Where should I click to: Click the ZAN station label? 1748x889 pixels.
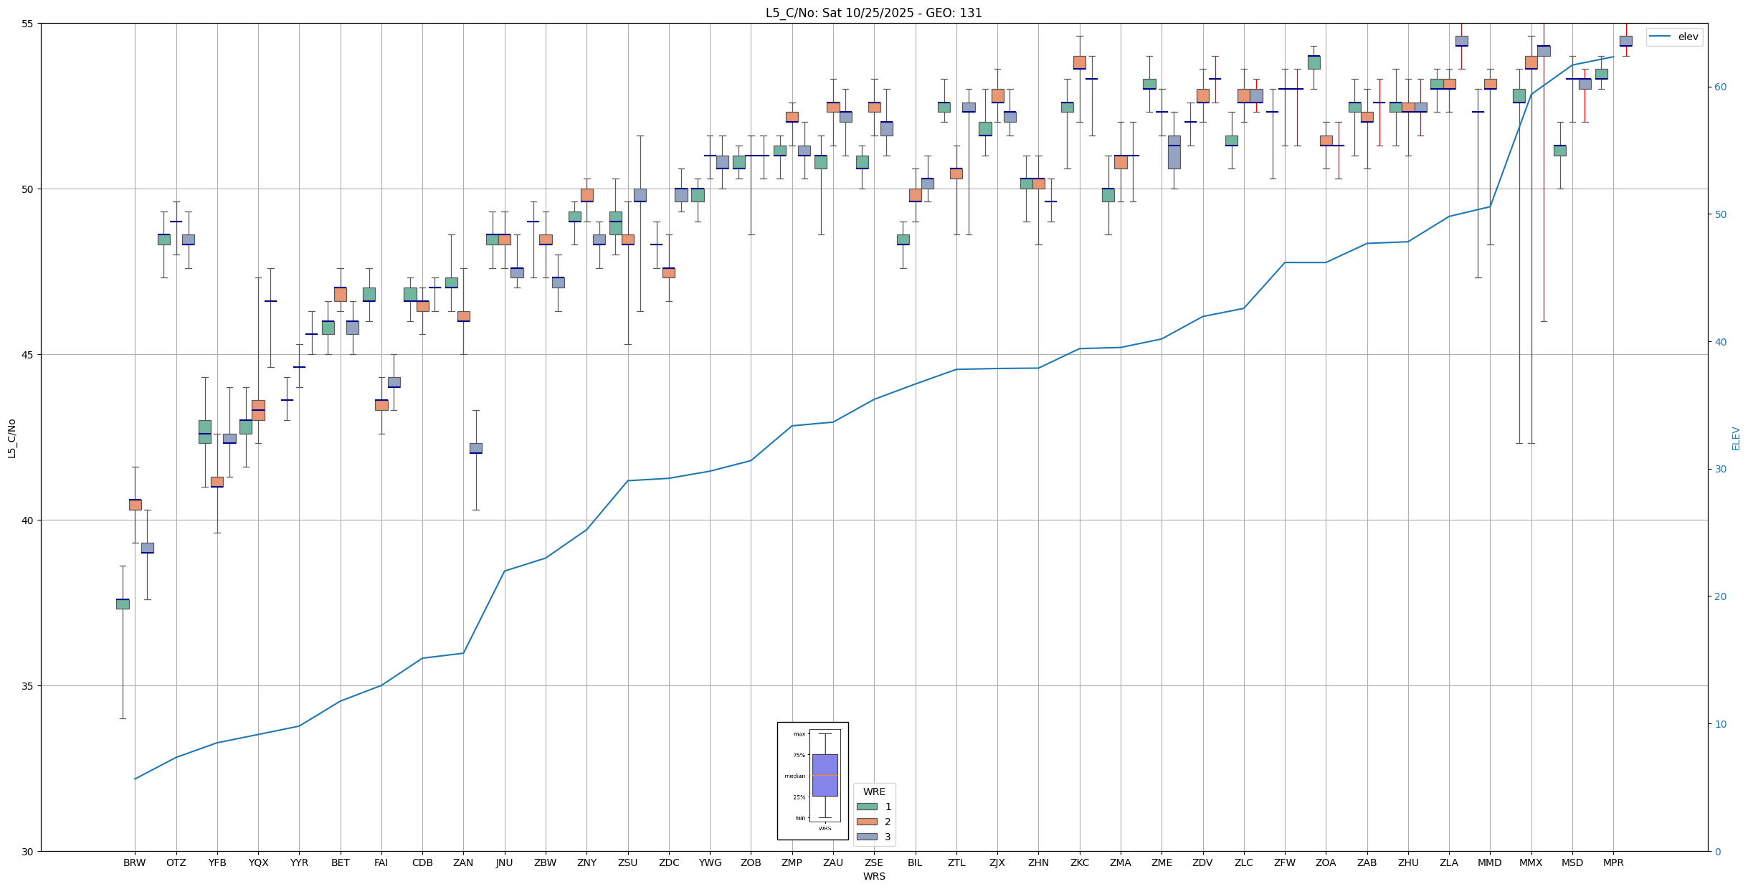[x=463, y=862]
